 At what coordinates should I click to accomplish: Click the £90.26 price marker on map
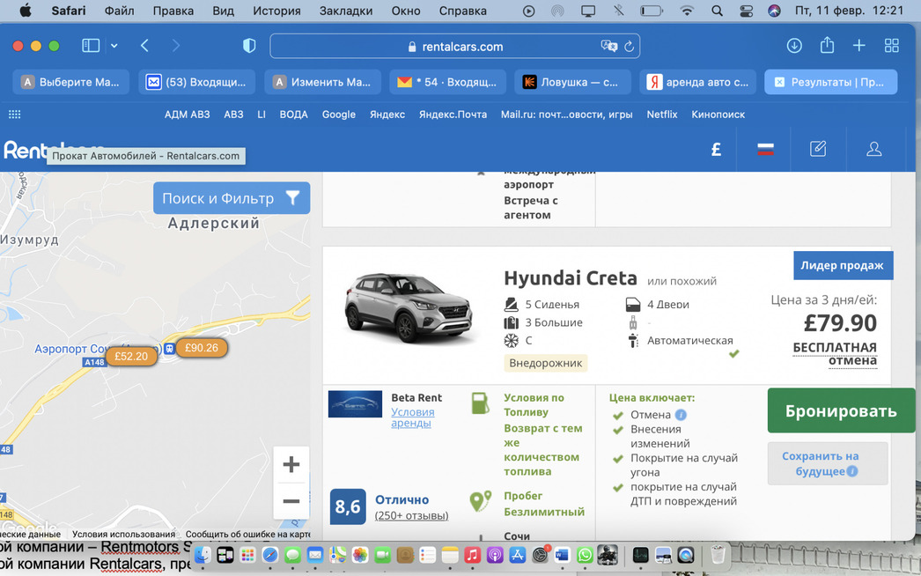pyautogui.click(x=202, y=348)
